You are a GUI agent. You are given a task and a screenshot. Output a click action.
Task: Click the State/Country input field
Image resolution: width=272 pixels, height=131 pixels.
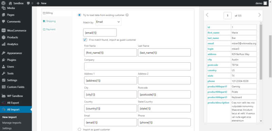tap(164, 108)
